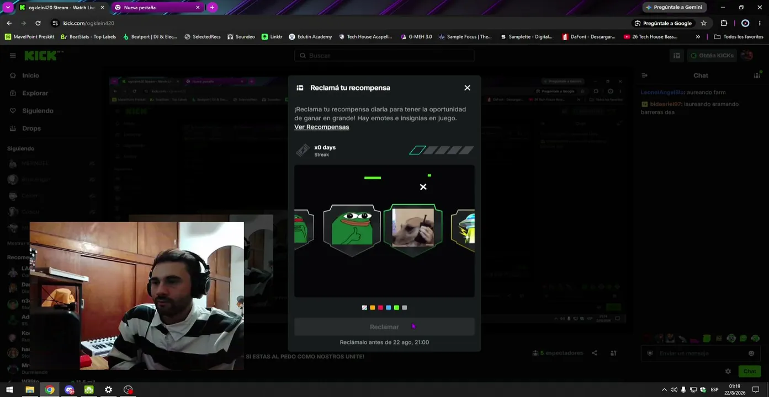Click the disabled Reclamar button
This screenshot has width=769, height=397.
click(x=384, y=327)
